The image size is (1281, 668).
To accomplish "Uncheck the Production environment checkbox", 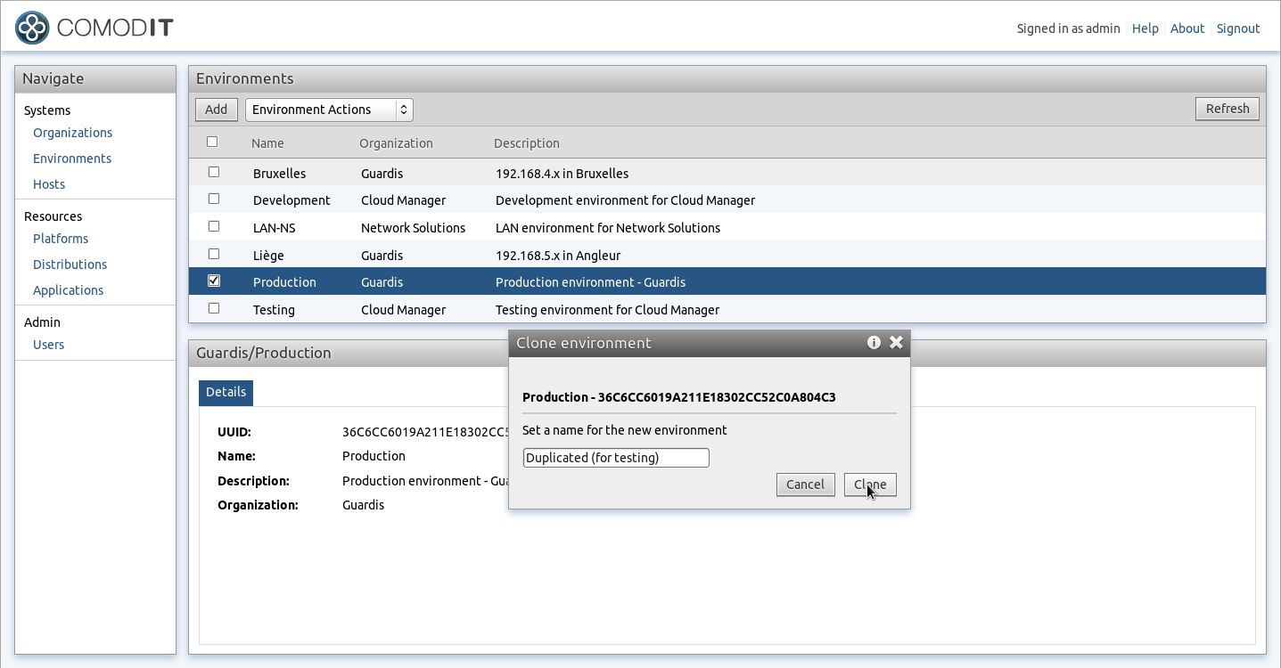I will click(x=213, y=281).
